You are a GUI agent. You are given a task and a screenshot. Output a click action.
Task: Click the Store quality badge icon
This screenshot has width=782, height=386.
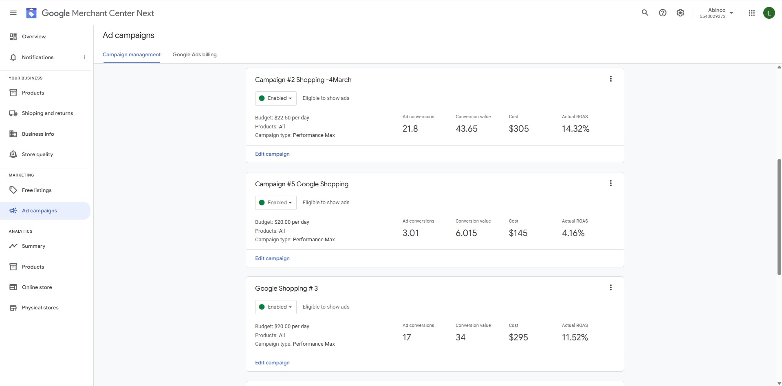click(13, 154)
